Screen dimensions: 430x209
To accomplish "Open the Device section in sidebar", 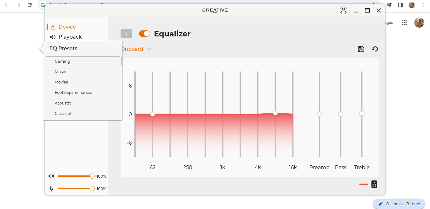I will [x=67, y=27].
